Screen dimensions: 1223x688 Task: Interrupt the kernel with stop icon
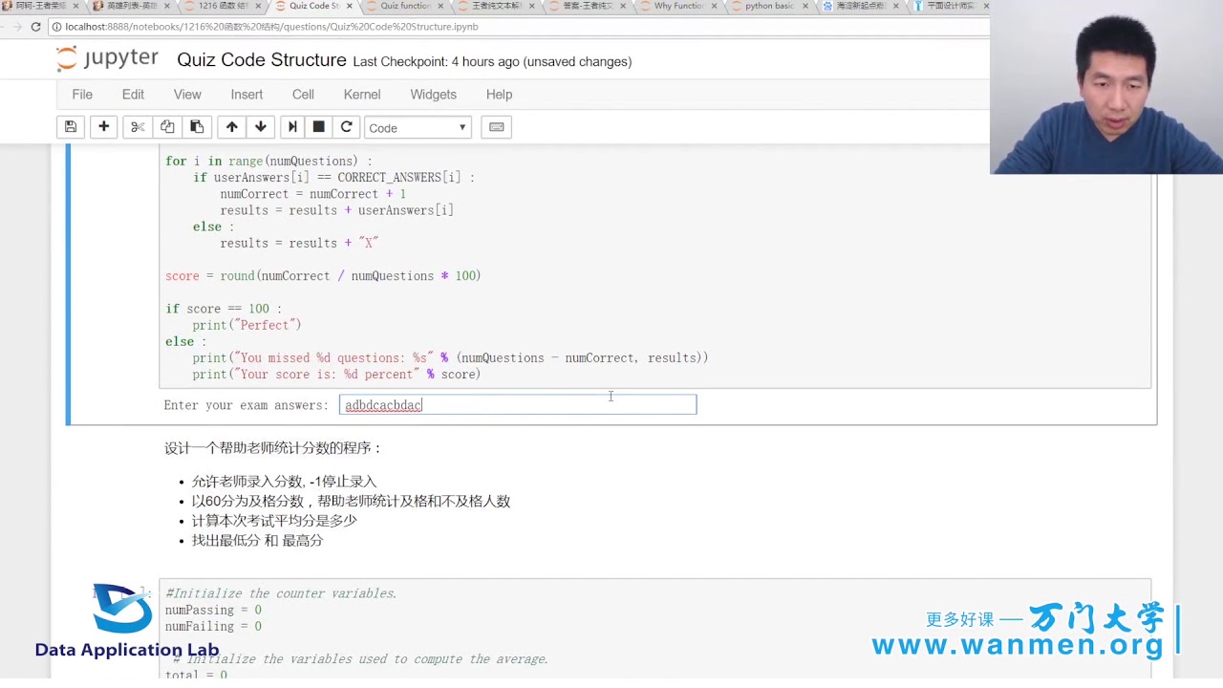tap(319, 127)
